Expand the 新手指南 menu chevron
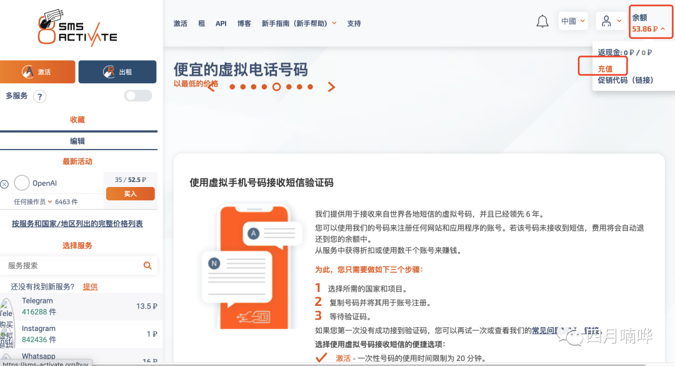This screenshot has height=366, width=675. (334, 23)
